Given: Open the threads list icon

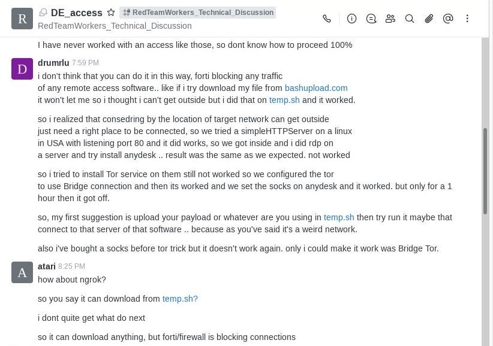Looking at the screenshot, I should pyautogui.click(x=371, y=19).
